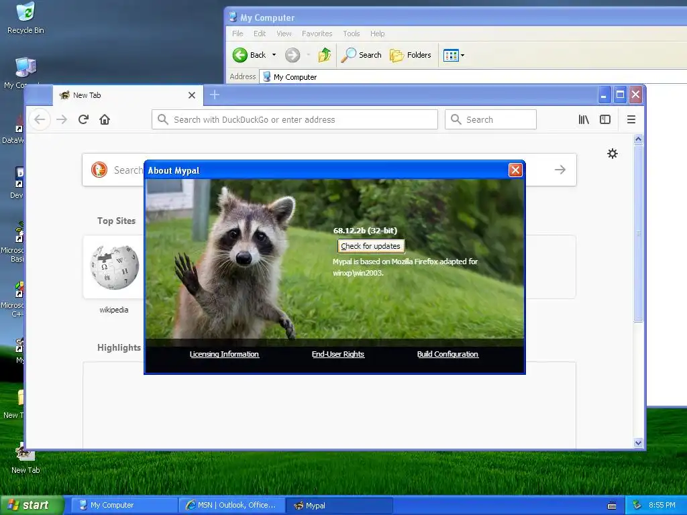Click version text 68.12.2b (32-bit)

(x=365, y=231)
